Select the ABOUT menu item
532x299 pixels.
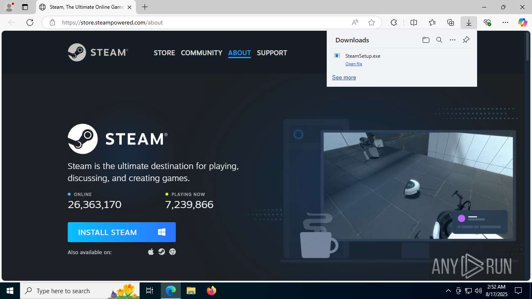(x=239, y=53)
